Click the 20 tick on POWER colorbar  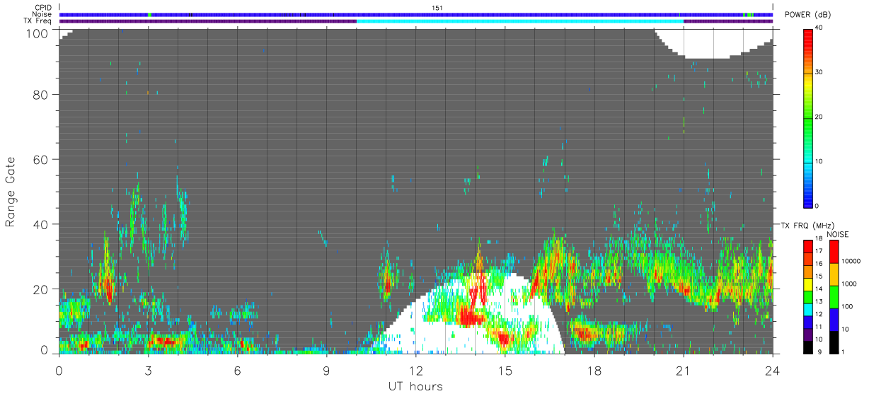[820, 117]
